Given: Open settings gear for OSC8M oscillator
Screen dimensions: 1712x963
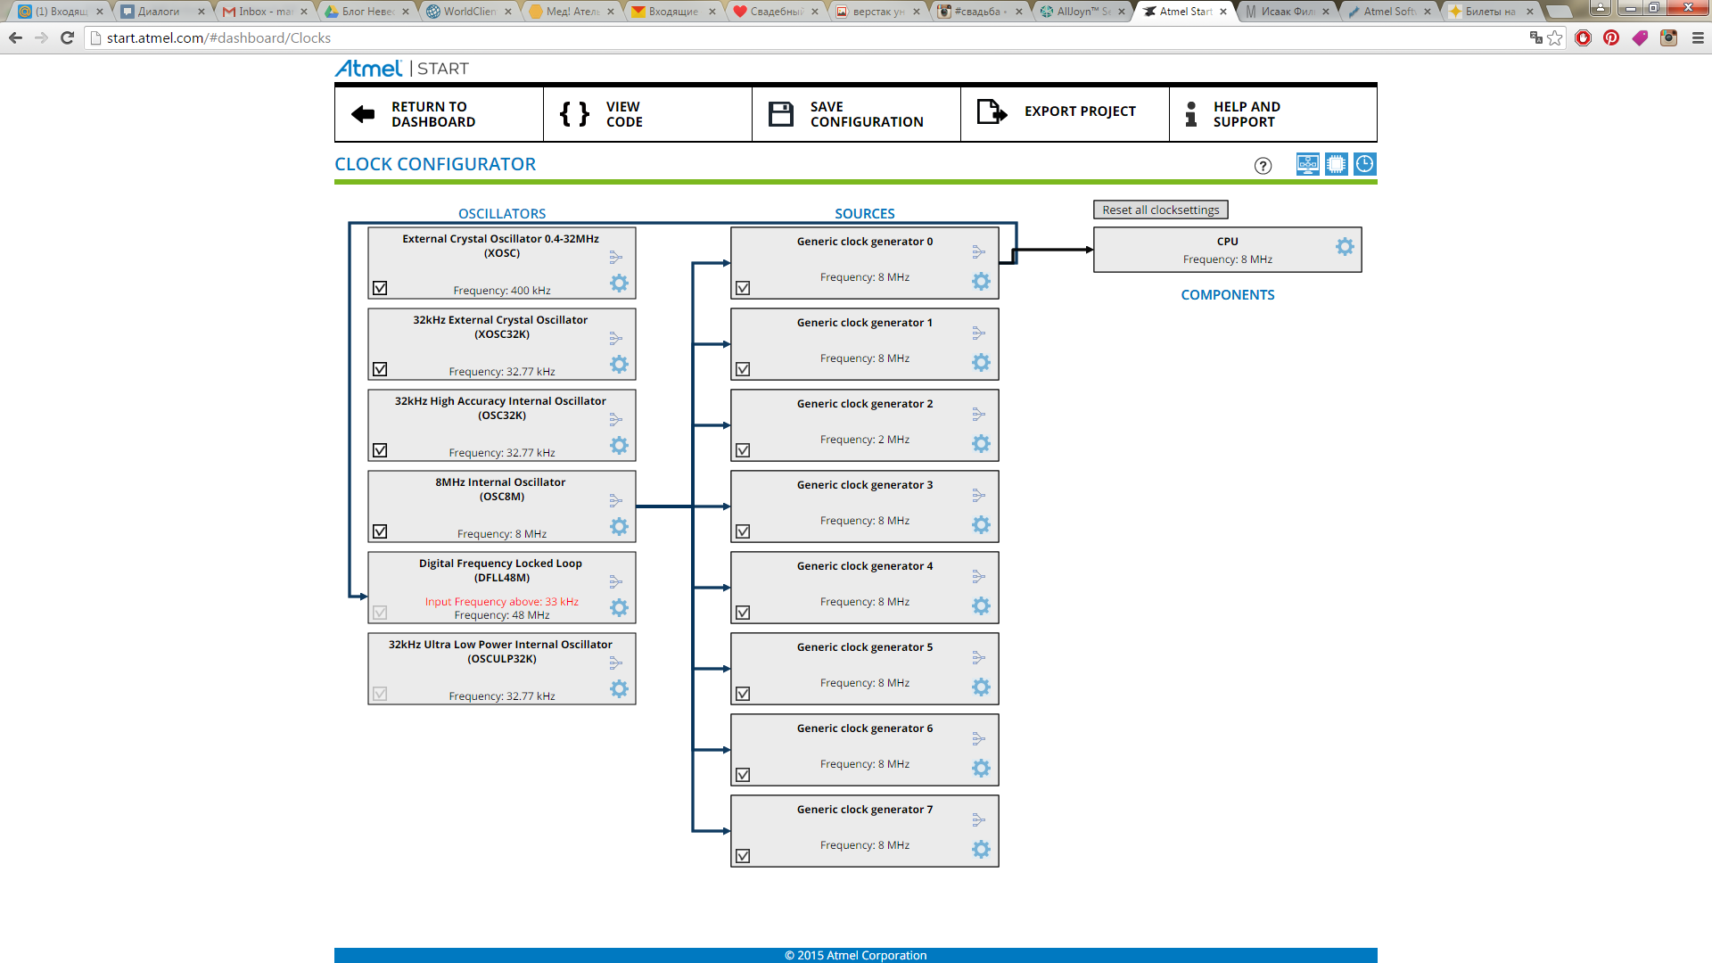Looking at the screenshot, I should click(619, 527).
